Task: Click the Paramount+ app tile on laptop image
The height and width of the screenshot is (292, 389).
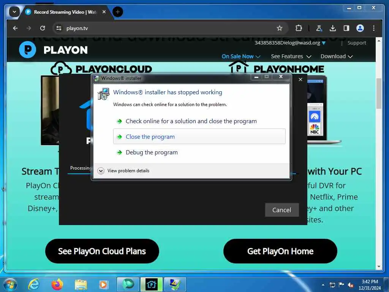Action: tap(315, 116)
